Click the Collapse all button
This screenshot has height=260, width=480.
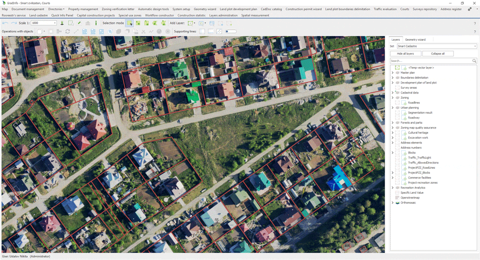[x=437, y=54]
